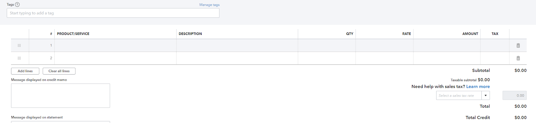Click the Tax cell in row 1
Viewport: 536px width, 123px height.
pos(495,45)
